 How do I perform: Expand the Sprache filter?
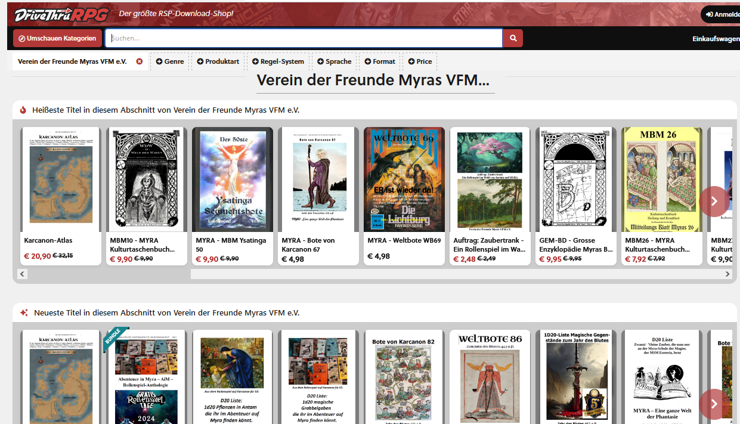334,61
